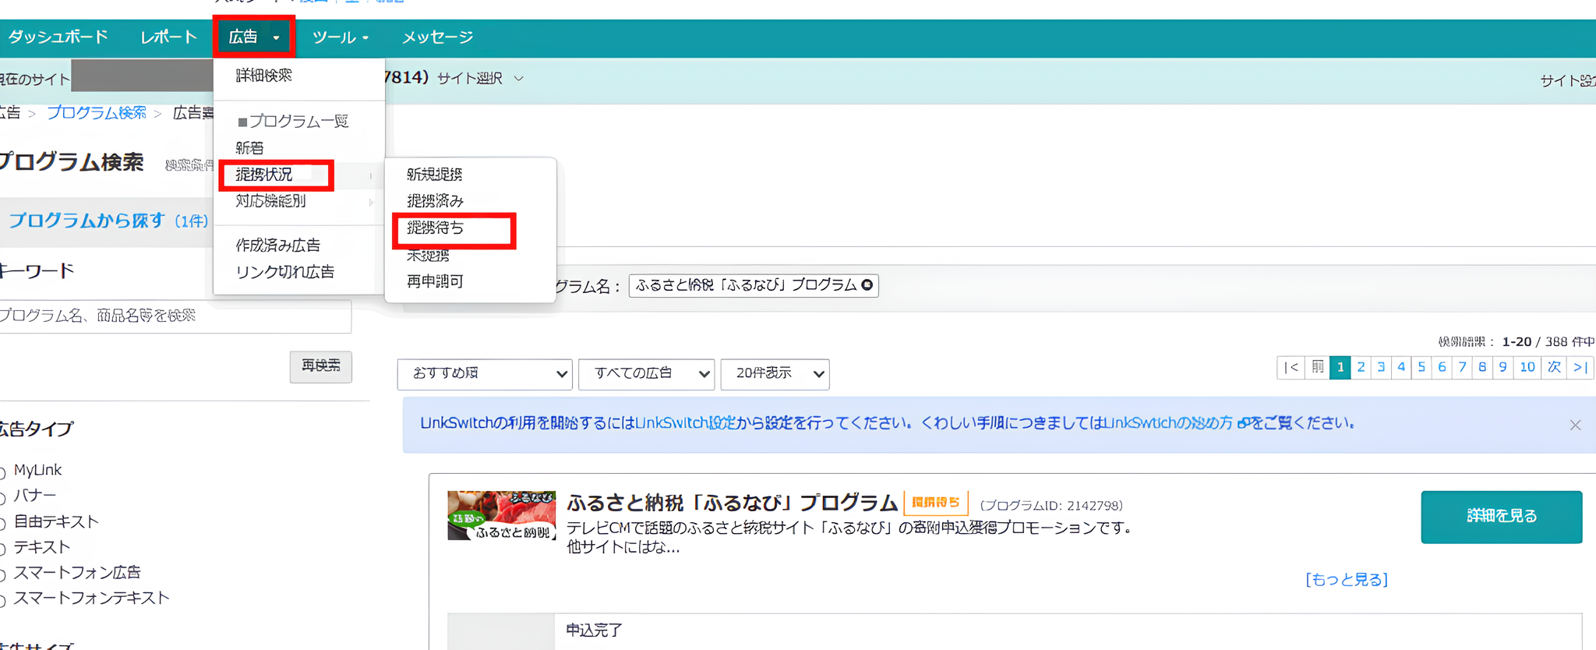Choose 提携済み in the submenu
Screen dimensions: 1596x650
point(435,200)
